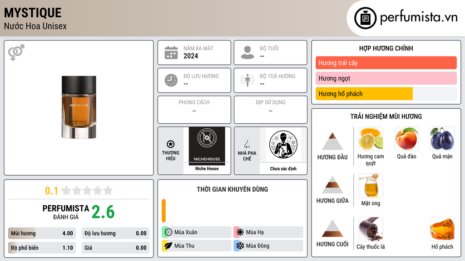The height and width of the screenshot is (261, 465).
Task: Select the Cây thuốc lá tobacco note image
Action: point(371,229)
